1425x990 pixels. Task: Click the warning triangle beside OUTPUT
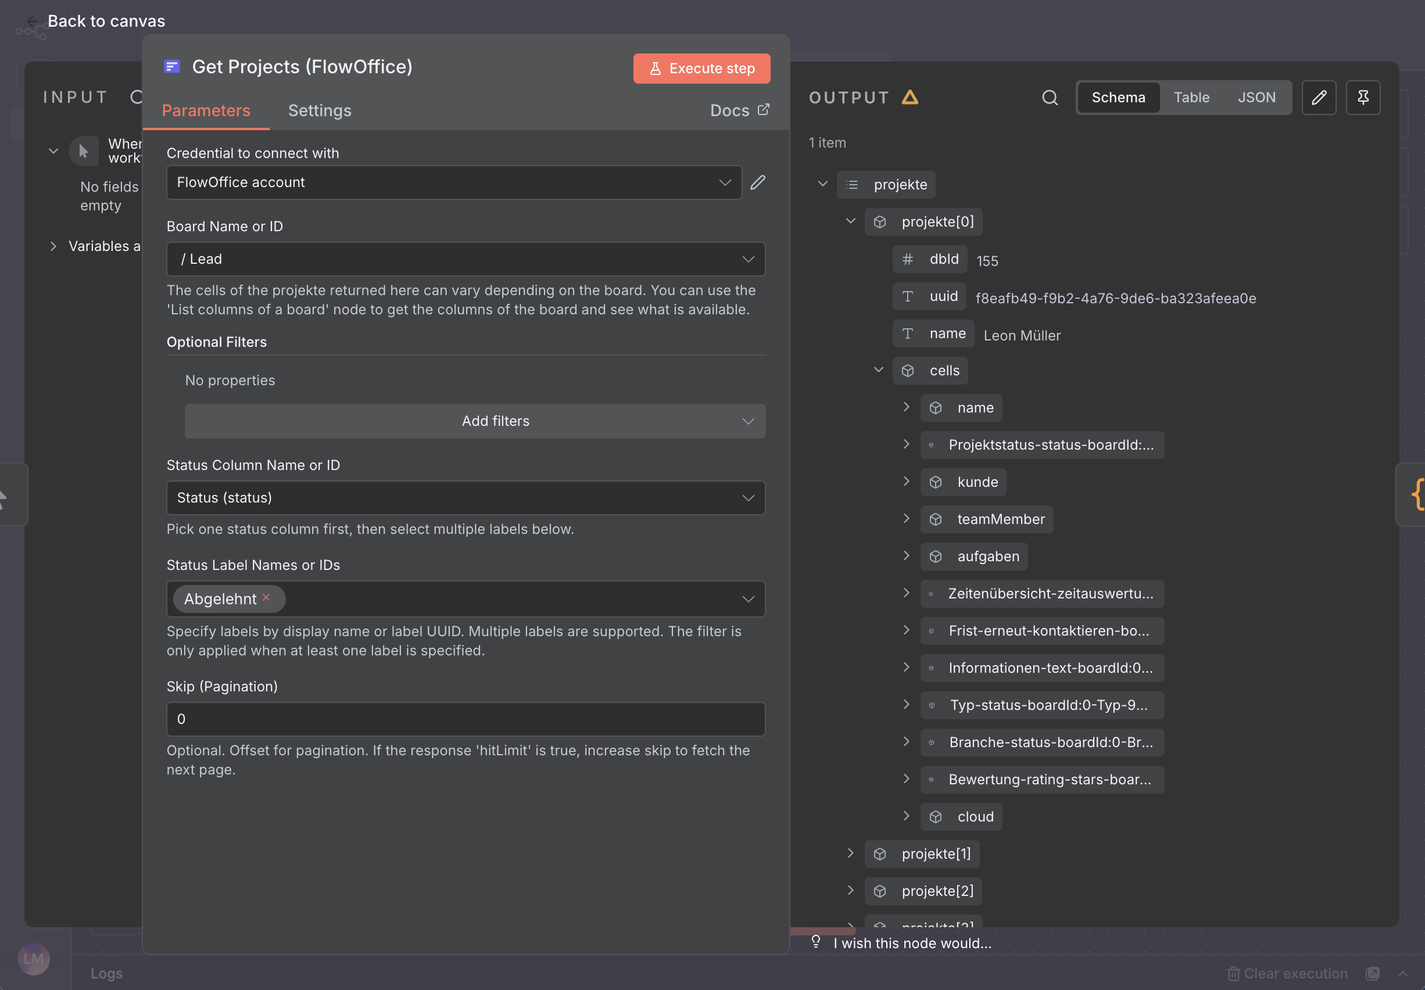coord(908,97)
